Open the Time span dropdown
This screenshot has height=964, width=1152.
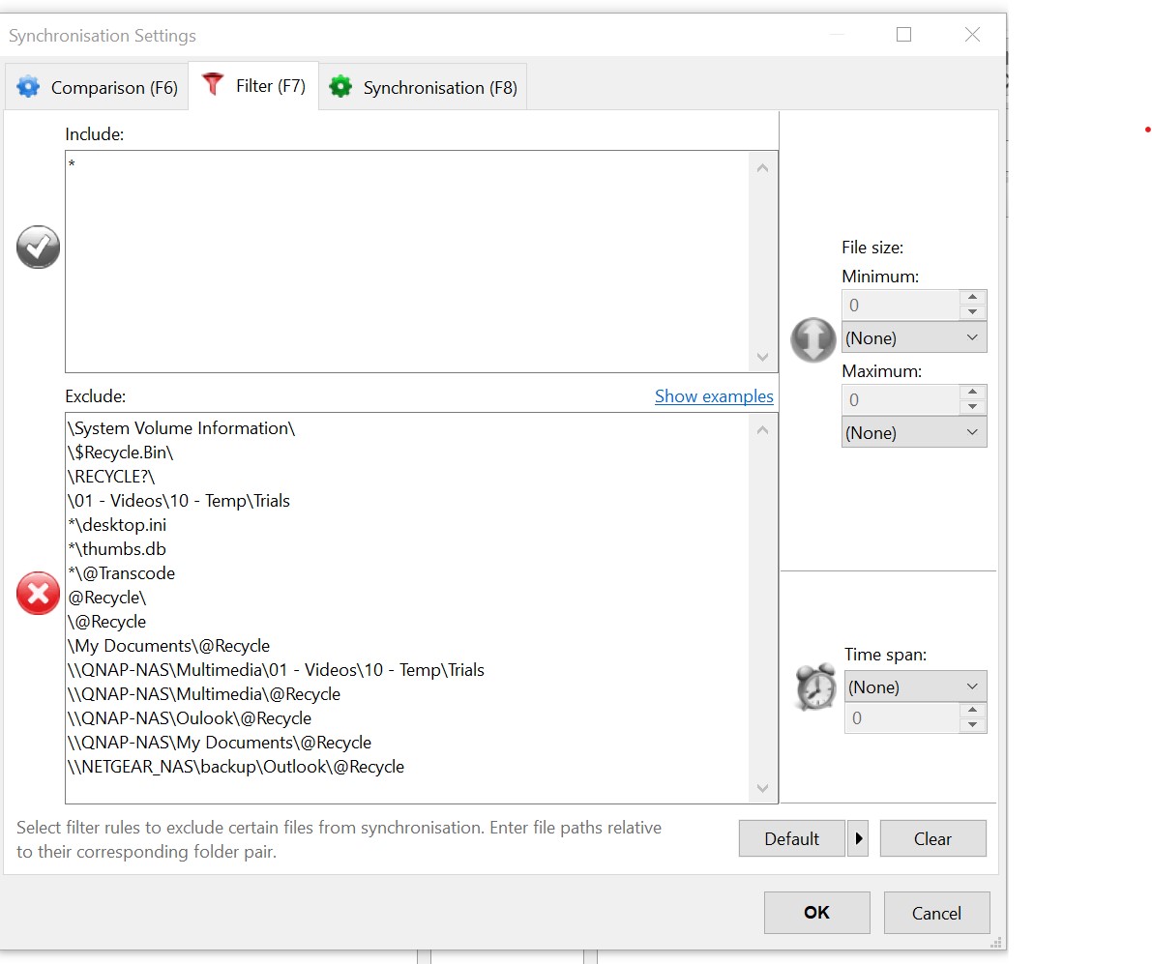pos(915,686)
